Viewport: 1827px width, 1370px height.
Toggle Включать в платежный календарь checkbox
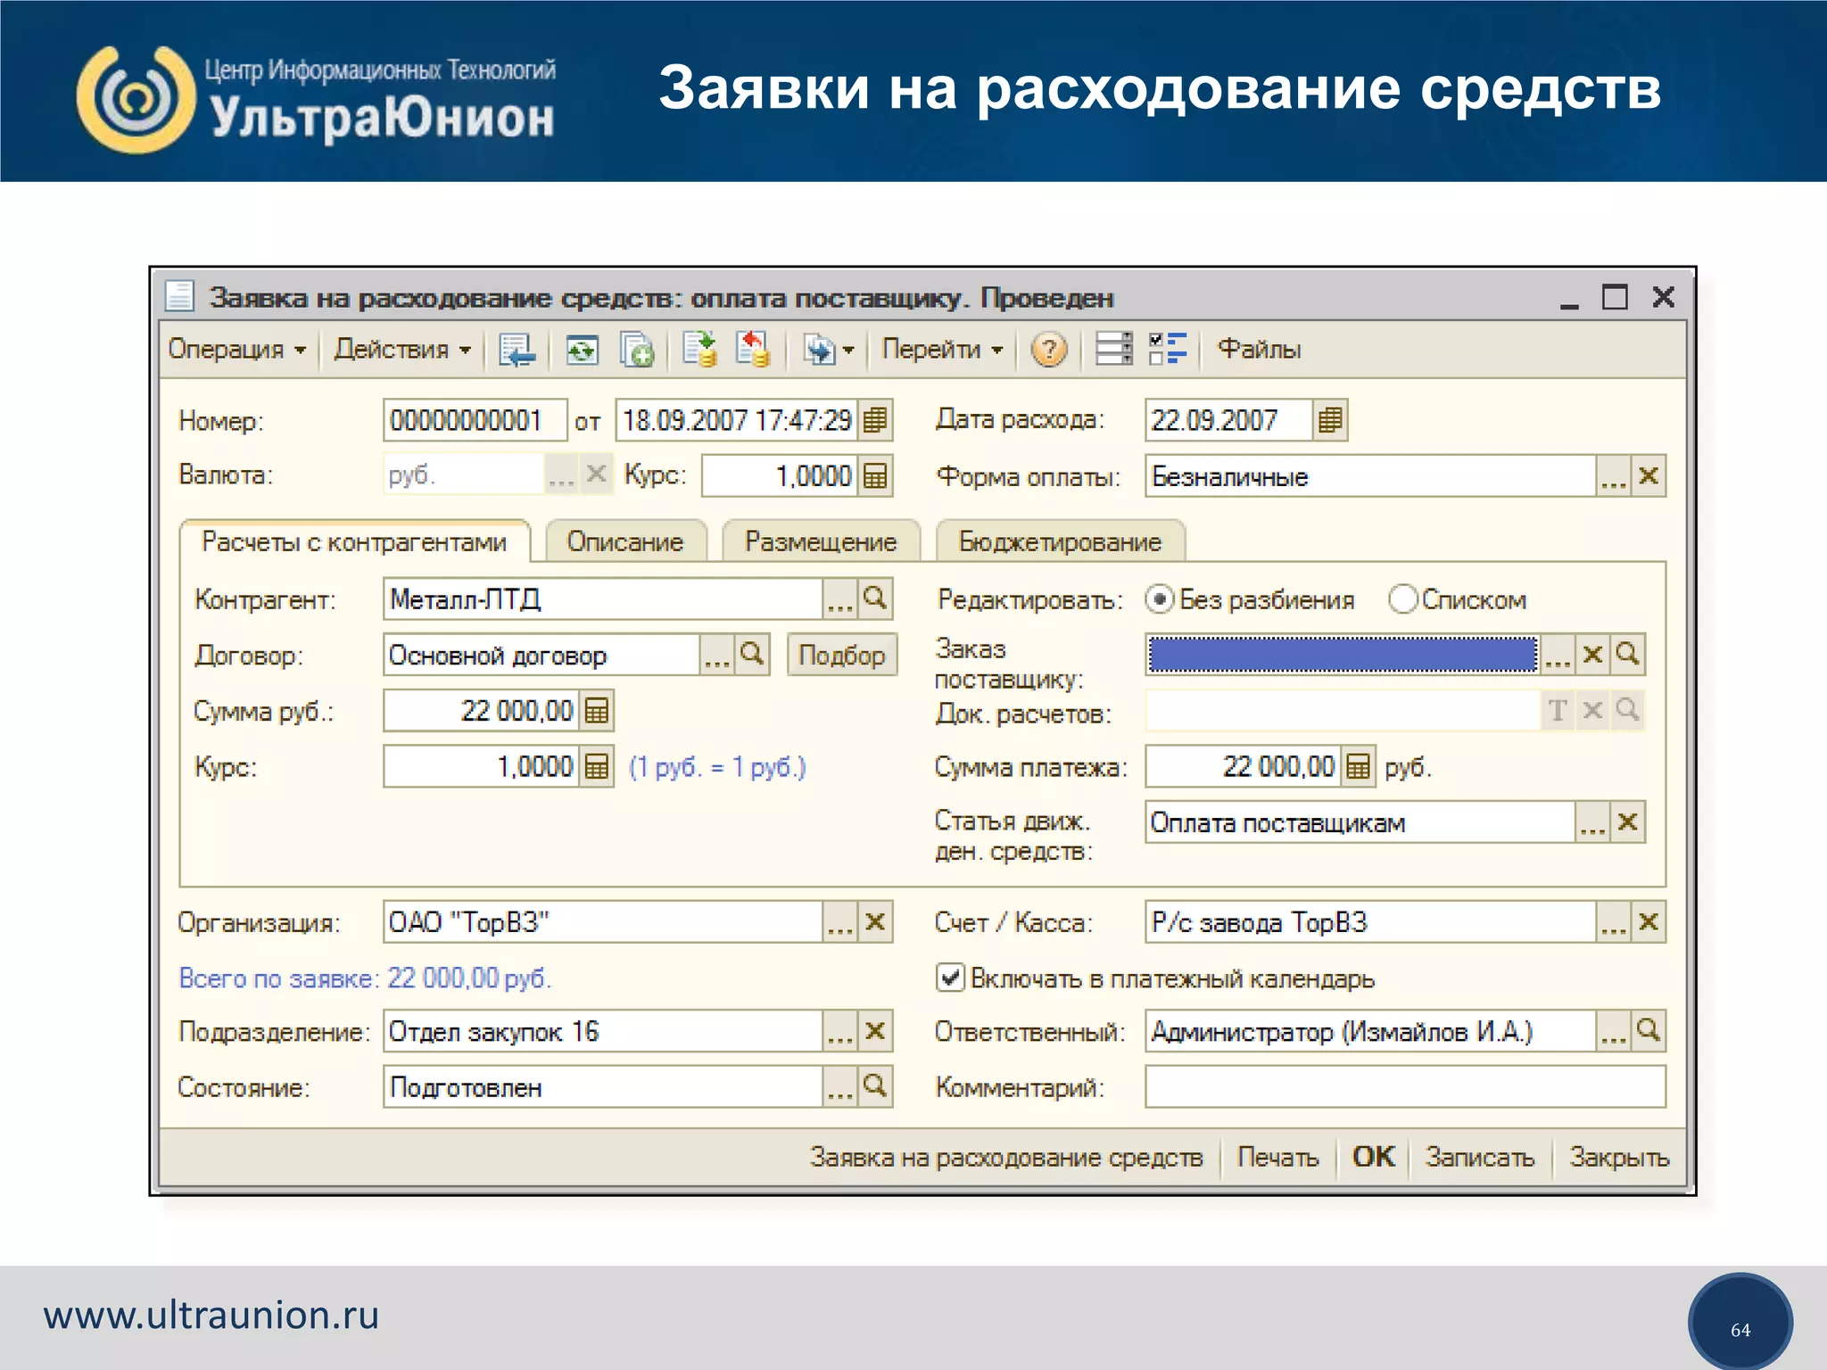[x=950, y=978]
